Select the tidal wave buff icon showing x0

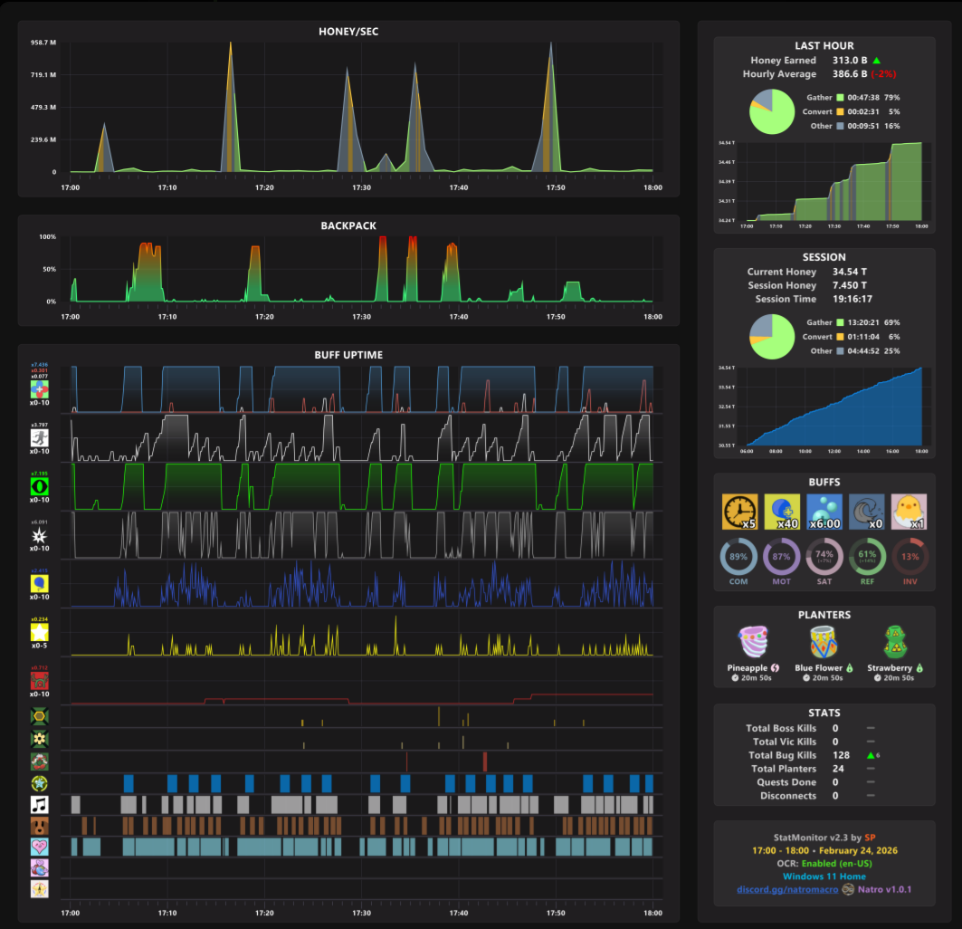(x=866, y=512)
